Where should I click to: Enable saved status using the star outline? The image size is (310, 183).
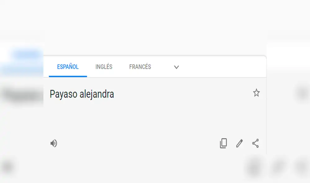click(256, 93)
